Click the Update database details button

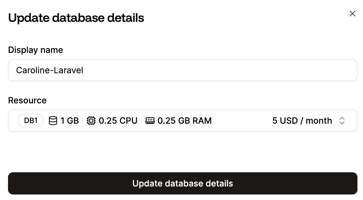coord(182,183)
